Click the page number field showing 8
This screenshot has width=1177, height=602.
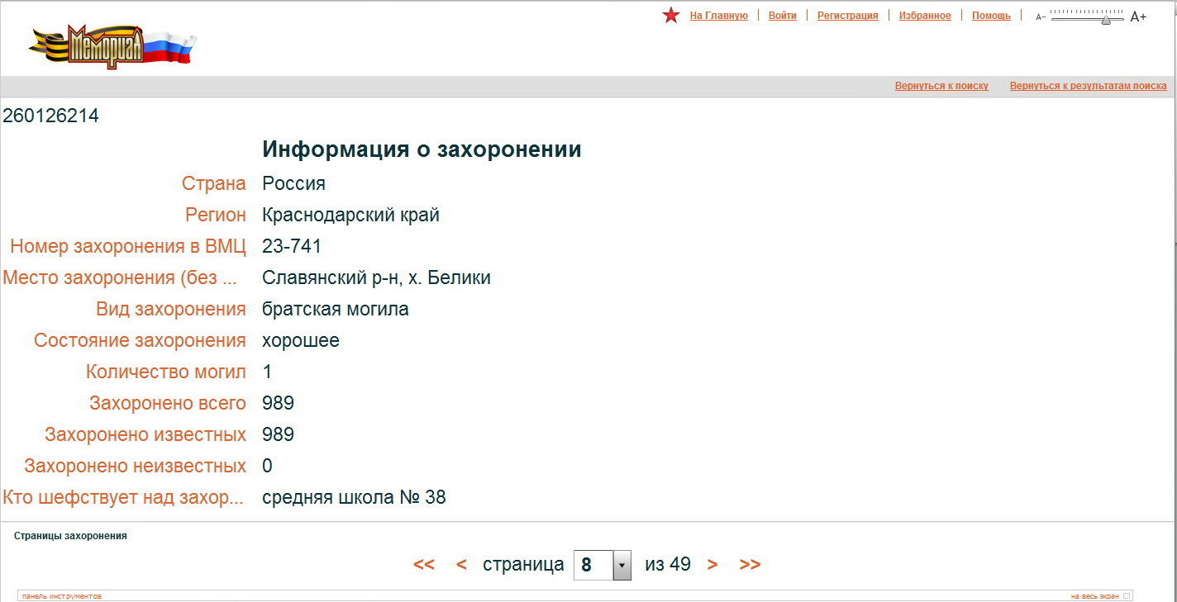pyautogui.click(x=593, y=566)
